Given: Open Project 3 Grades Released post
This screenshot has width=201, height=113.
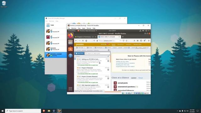Looking at the screenshot, I should 92,79.
